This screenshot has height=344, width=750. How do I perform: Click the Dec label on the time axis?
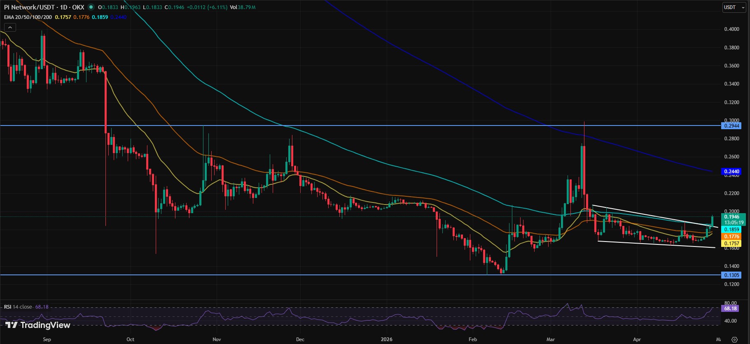pyautogui.click(x=300, y=339)
